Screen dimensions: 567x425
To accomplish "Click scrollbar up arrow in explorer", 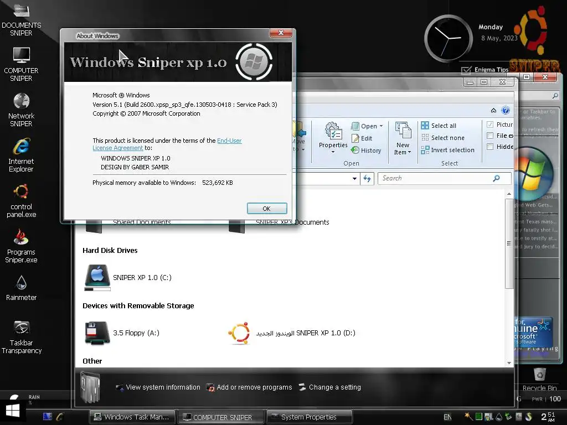I will tap(509, 194).
